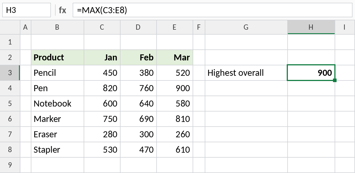Image resolution: width=355 pixels, height=173 pixels.
Task: Click the Mar header cell
Action: tap(175, 57)
